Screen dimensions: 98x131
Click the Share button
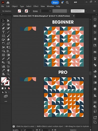point(55,3)
